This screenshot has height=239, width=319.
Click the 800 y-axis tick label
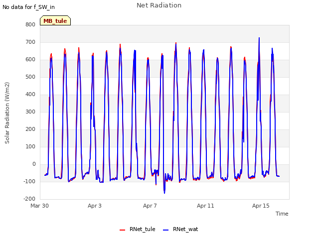point(30,24)
